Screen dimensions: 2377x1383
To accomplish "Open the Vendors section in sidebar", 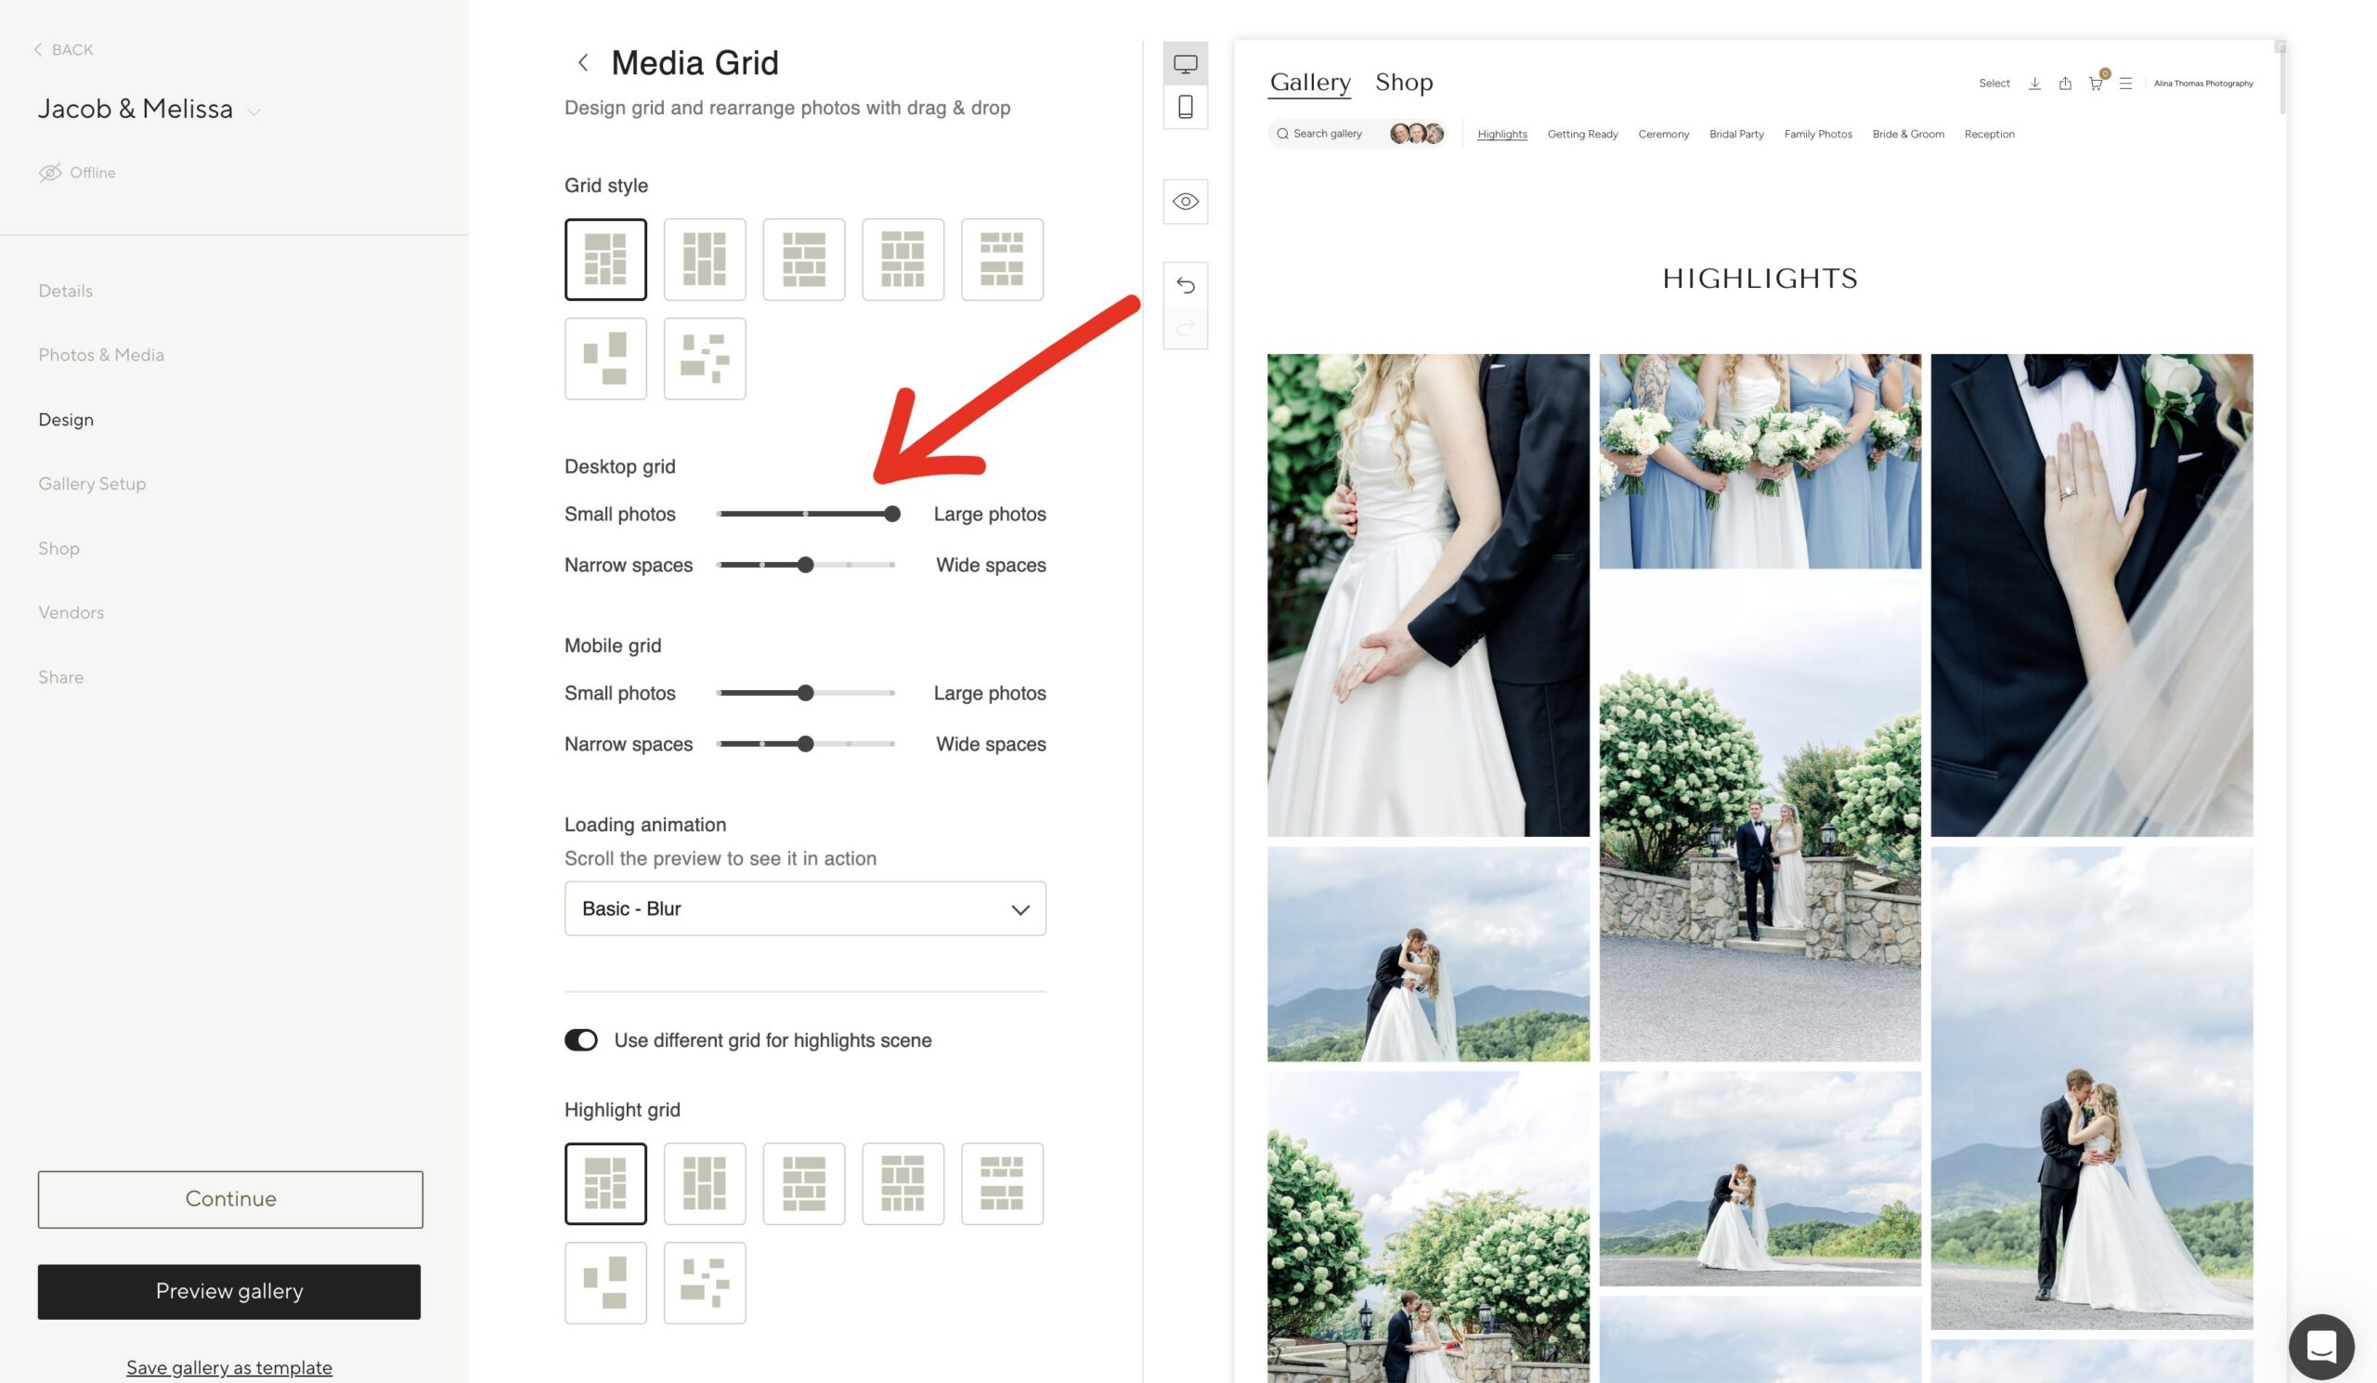I will click(71, 612).
